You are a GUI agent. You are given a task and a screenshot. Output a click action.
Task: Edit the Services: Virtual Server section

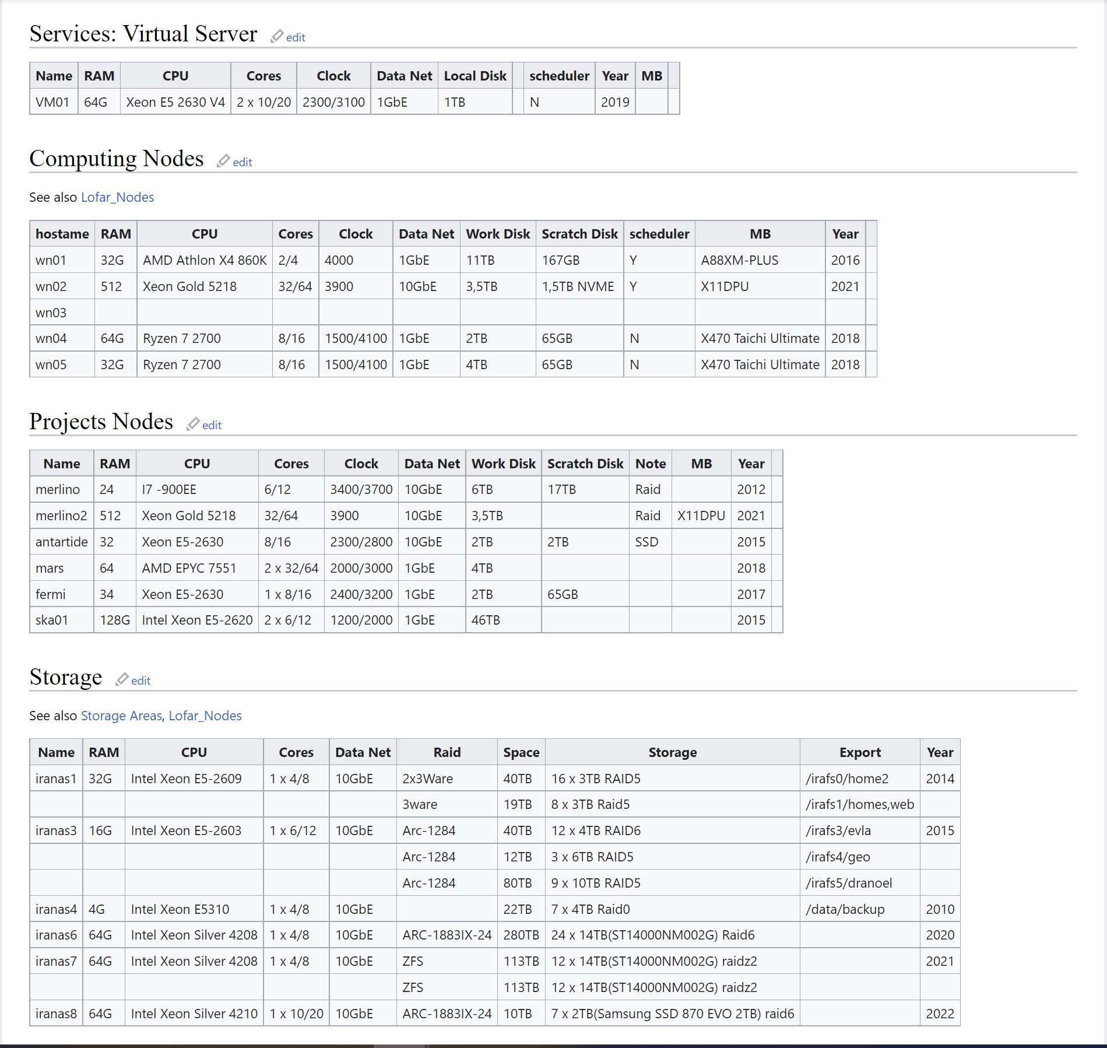click(296, 37)
